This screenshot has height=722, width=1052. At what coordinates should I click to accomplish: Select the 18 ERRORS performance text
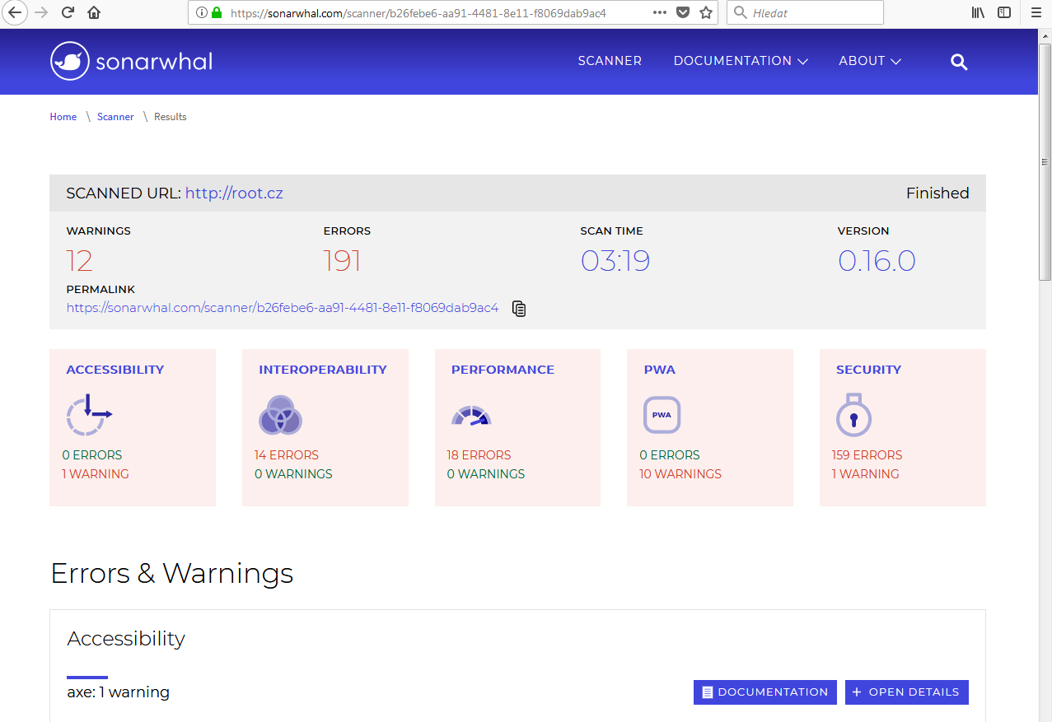(479, 455)
